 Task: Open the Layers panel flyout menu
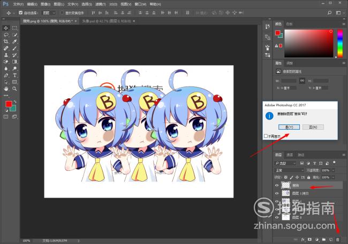[x=344, y=155]
